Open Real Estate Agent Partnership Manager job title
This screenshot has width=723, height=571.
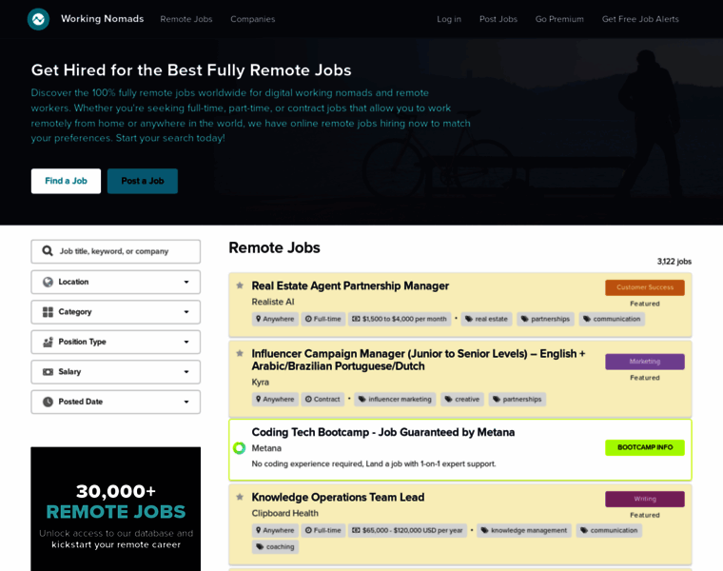tap(350, 285)
